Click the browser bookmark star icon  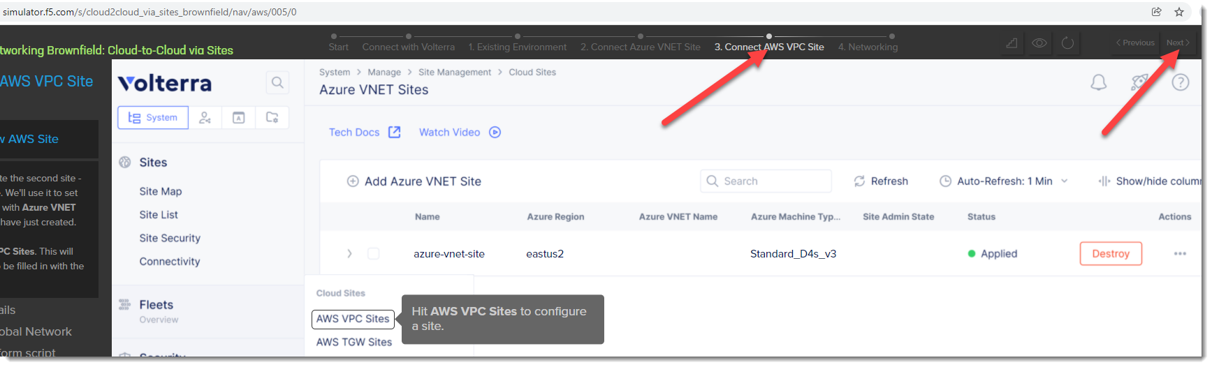tap(1179, 12)
